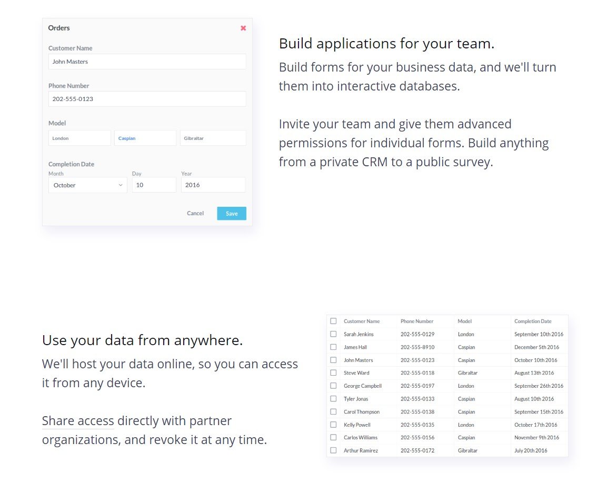Check the Carlos Williams row checkbox
Image resolution: width=607 pixels, height=483 pixels.
point(333,437)
